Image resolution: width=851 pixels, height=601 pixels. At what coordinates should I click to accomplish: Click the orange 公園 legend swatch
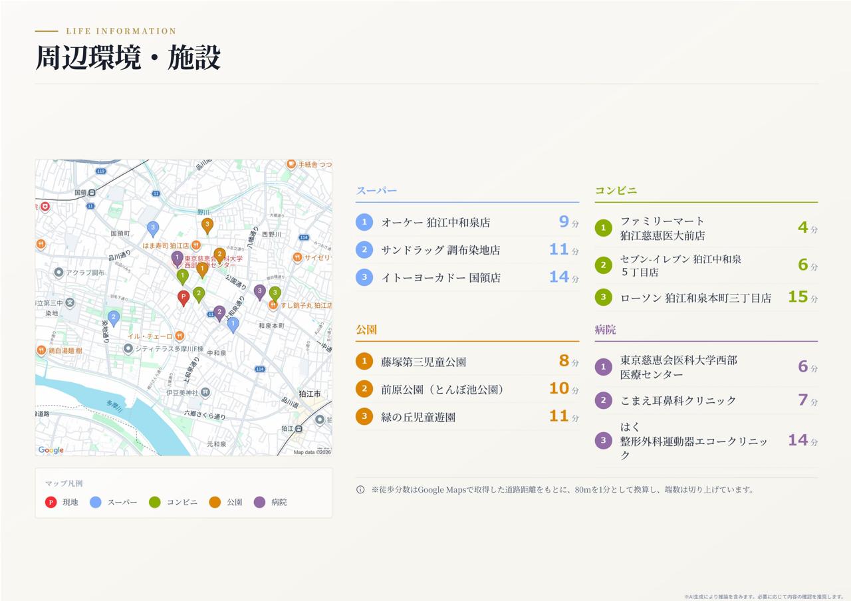(x=215, y=502)
